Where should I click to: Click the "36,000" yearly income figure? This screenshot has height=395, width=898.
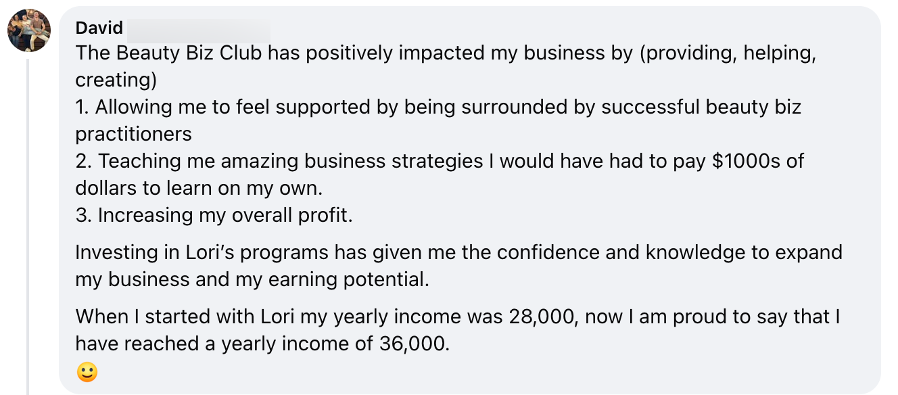click(x=410, y=344)
